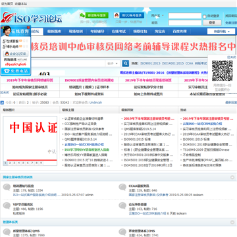
Task: Open the 在线考试 nav tab
Action: [x=118, y=32]
